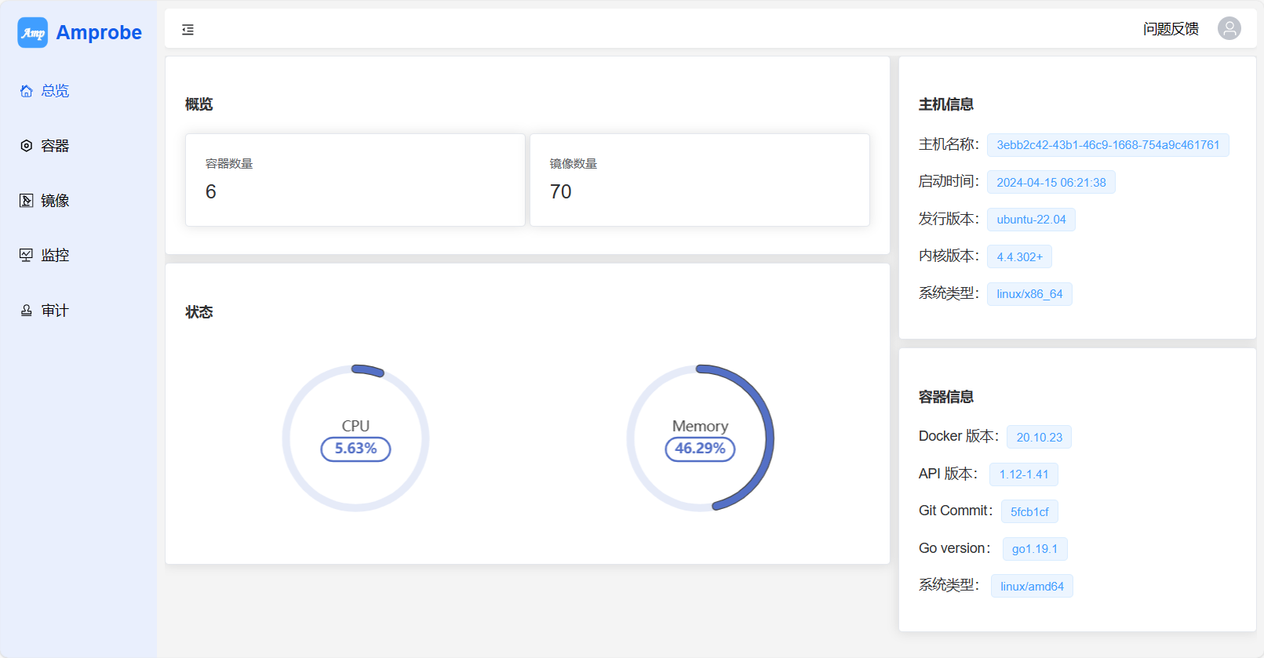Navigate to the 监控 monitoring page
Image resolution: width=1264 pixels, height=658 pixels.
[55, 255]
